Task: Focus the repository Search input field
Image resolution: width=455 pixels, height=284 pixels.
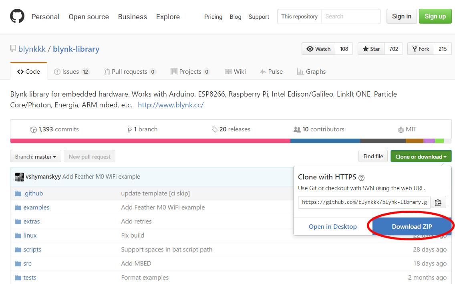Action: pos(350,16)
